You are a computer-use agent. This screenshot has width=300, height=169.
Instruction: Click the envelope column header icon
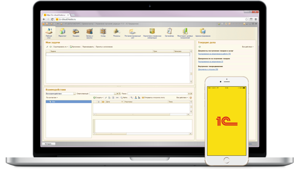click(x=103, y=102)
